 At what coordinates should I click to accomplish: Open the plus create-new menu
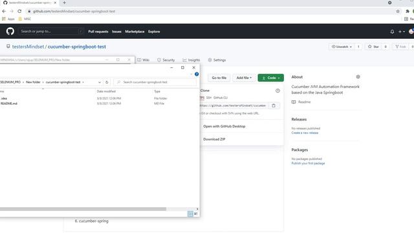[401, 32]
